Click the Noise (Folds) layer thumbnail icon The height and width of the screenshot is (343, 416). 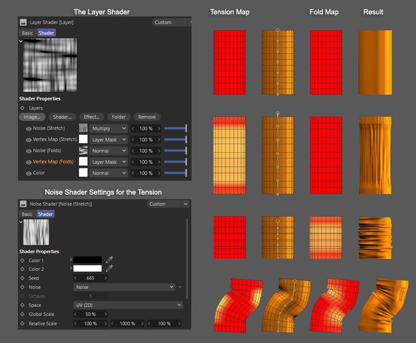83,151
